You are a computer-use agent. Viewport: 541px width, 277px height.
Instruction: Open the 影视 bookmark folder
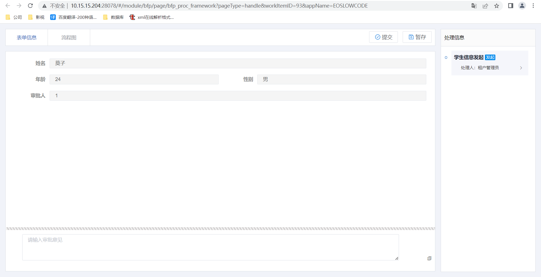coord(36,17)
